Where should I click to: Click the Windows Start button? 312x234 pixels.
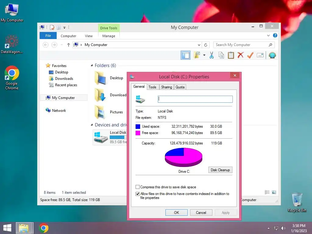click(7, 228)
